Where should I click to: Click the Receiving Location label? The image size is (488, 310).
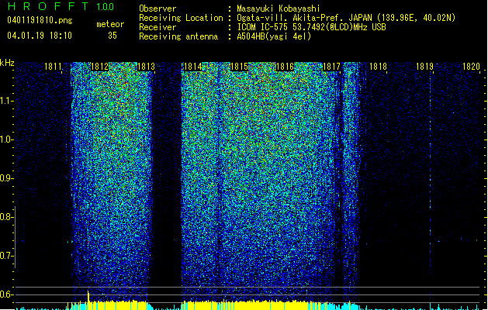point(181,18)
